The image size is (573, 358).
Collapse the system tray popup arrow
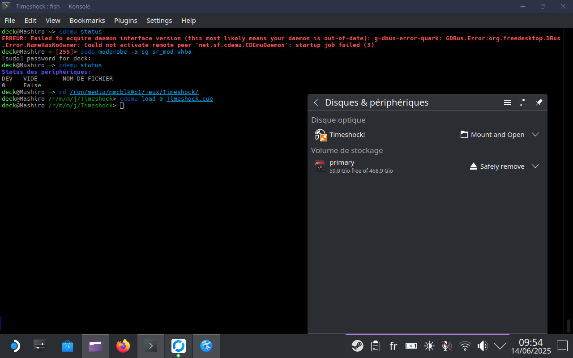500,346
